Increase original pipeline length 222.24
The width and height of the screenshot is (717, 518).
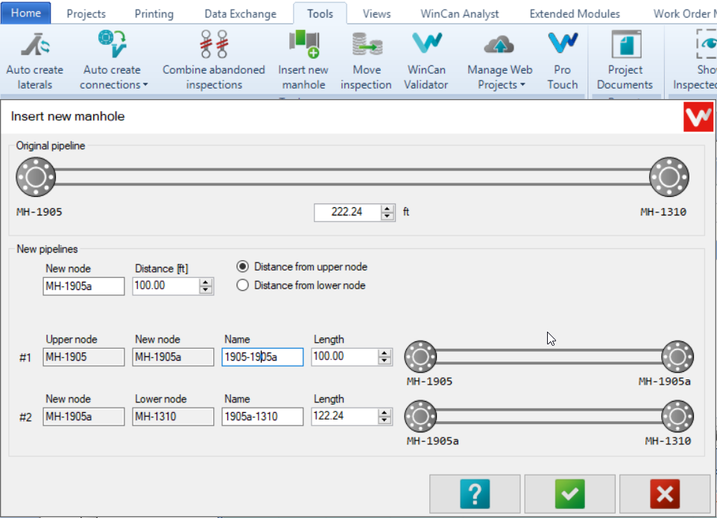pyautogui.click(x=388, y=209)
